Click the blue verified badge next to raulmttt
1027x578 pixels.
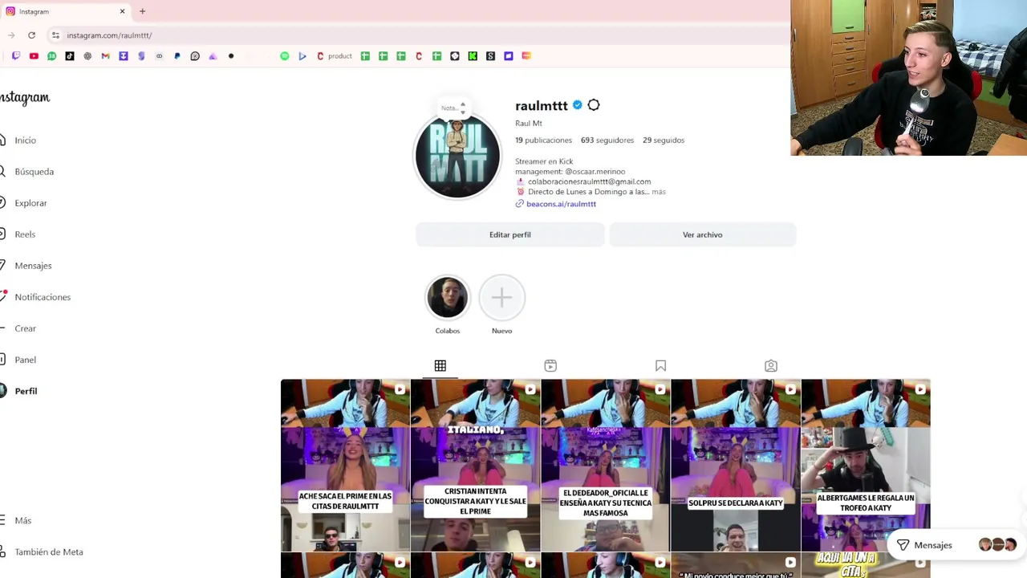pyautogui.click(x=577, y=105)
